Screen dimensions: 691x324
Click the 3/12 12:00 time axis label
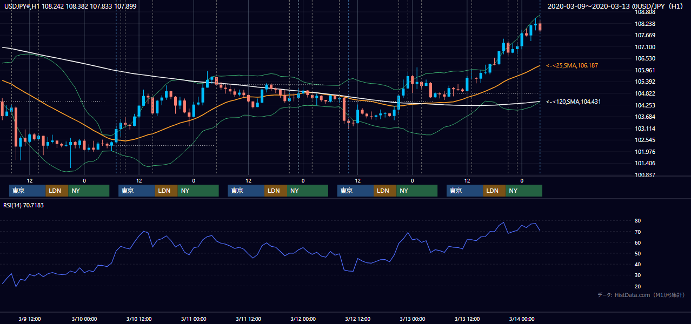coord(357,319)
